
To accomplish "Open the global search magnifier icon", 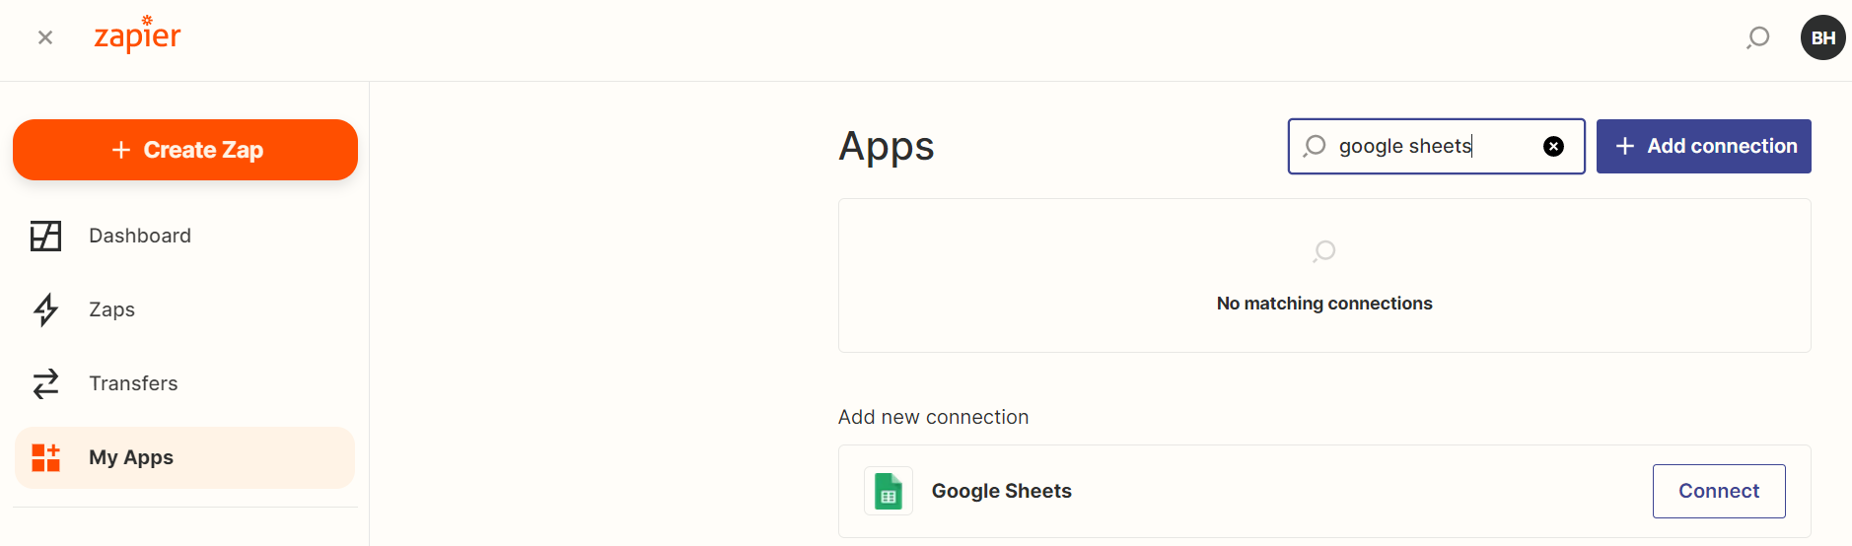I will click(1757, 38).
